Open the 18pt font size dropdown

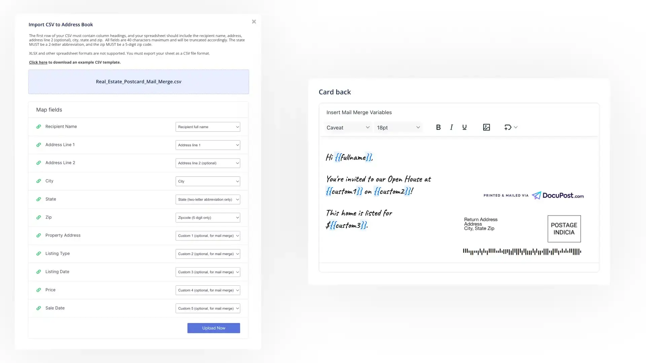(398, 127)
